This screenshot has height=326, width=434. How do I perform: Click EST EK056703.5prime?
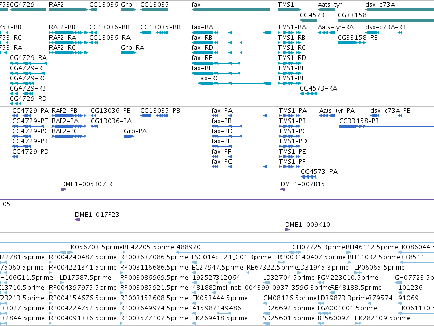70,252
